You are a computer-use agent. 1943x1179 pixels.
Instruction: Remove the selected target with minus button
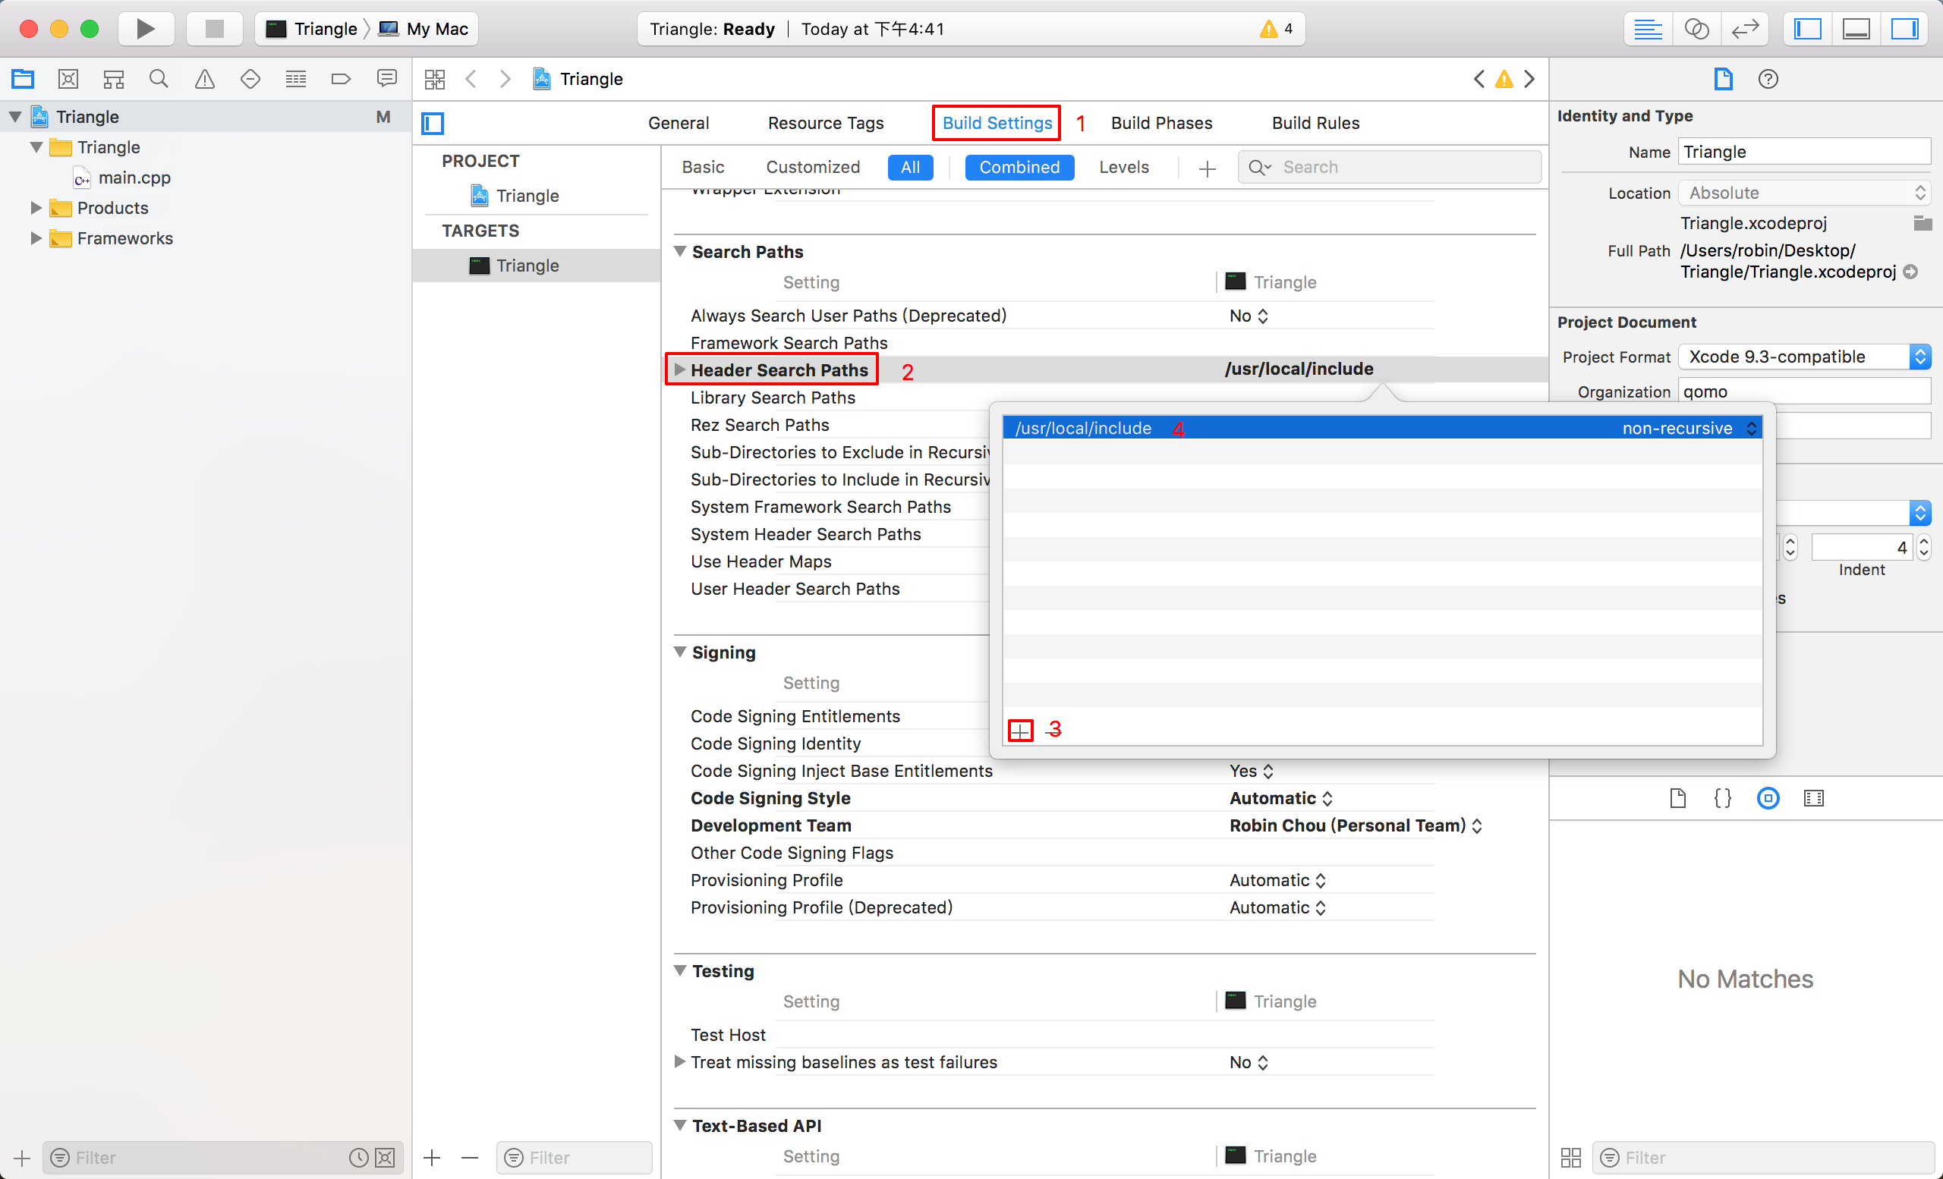(470, 1157)
